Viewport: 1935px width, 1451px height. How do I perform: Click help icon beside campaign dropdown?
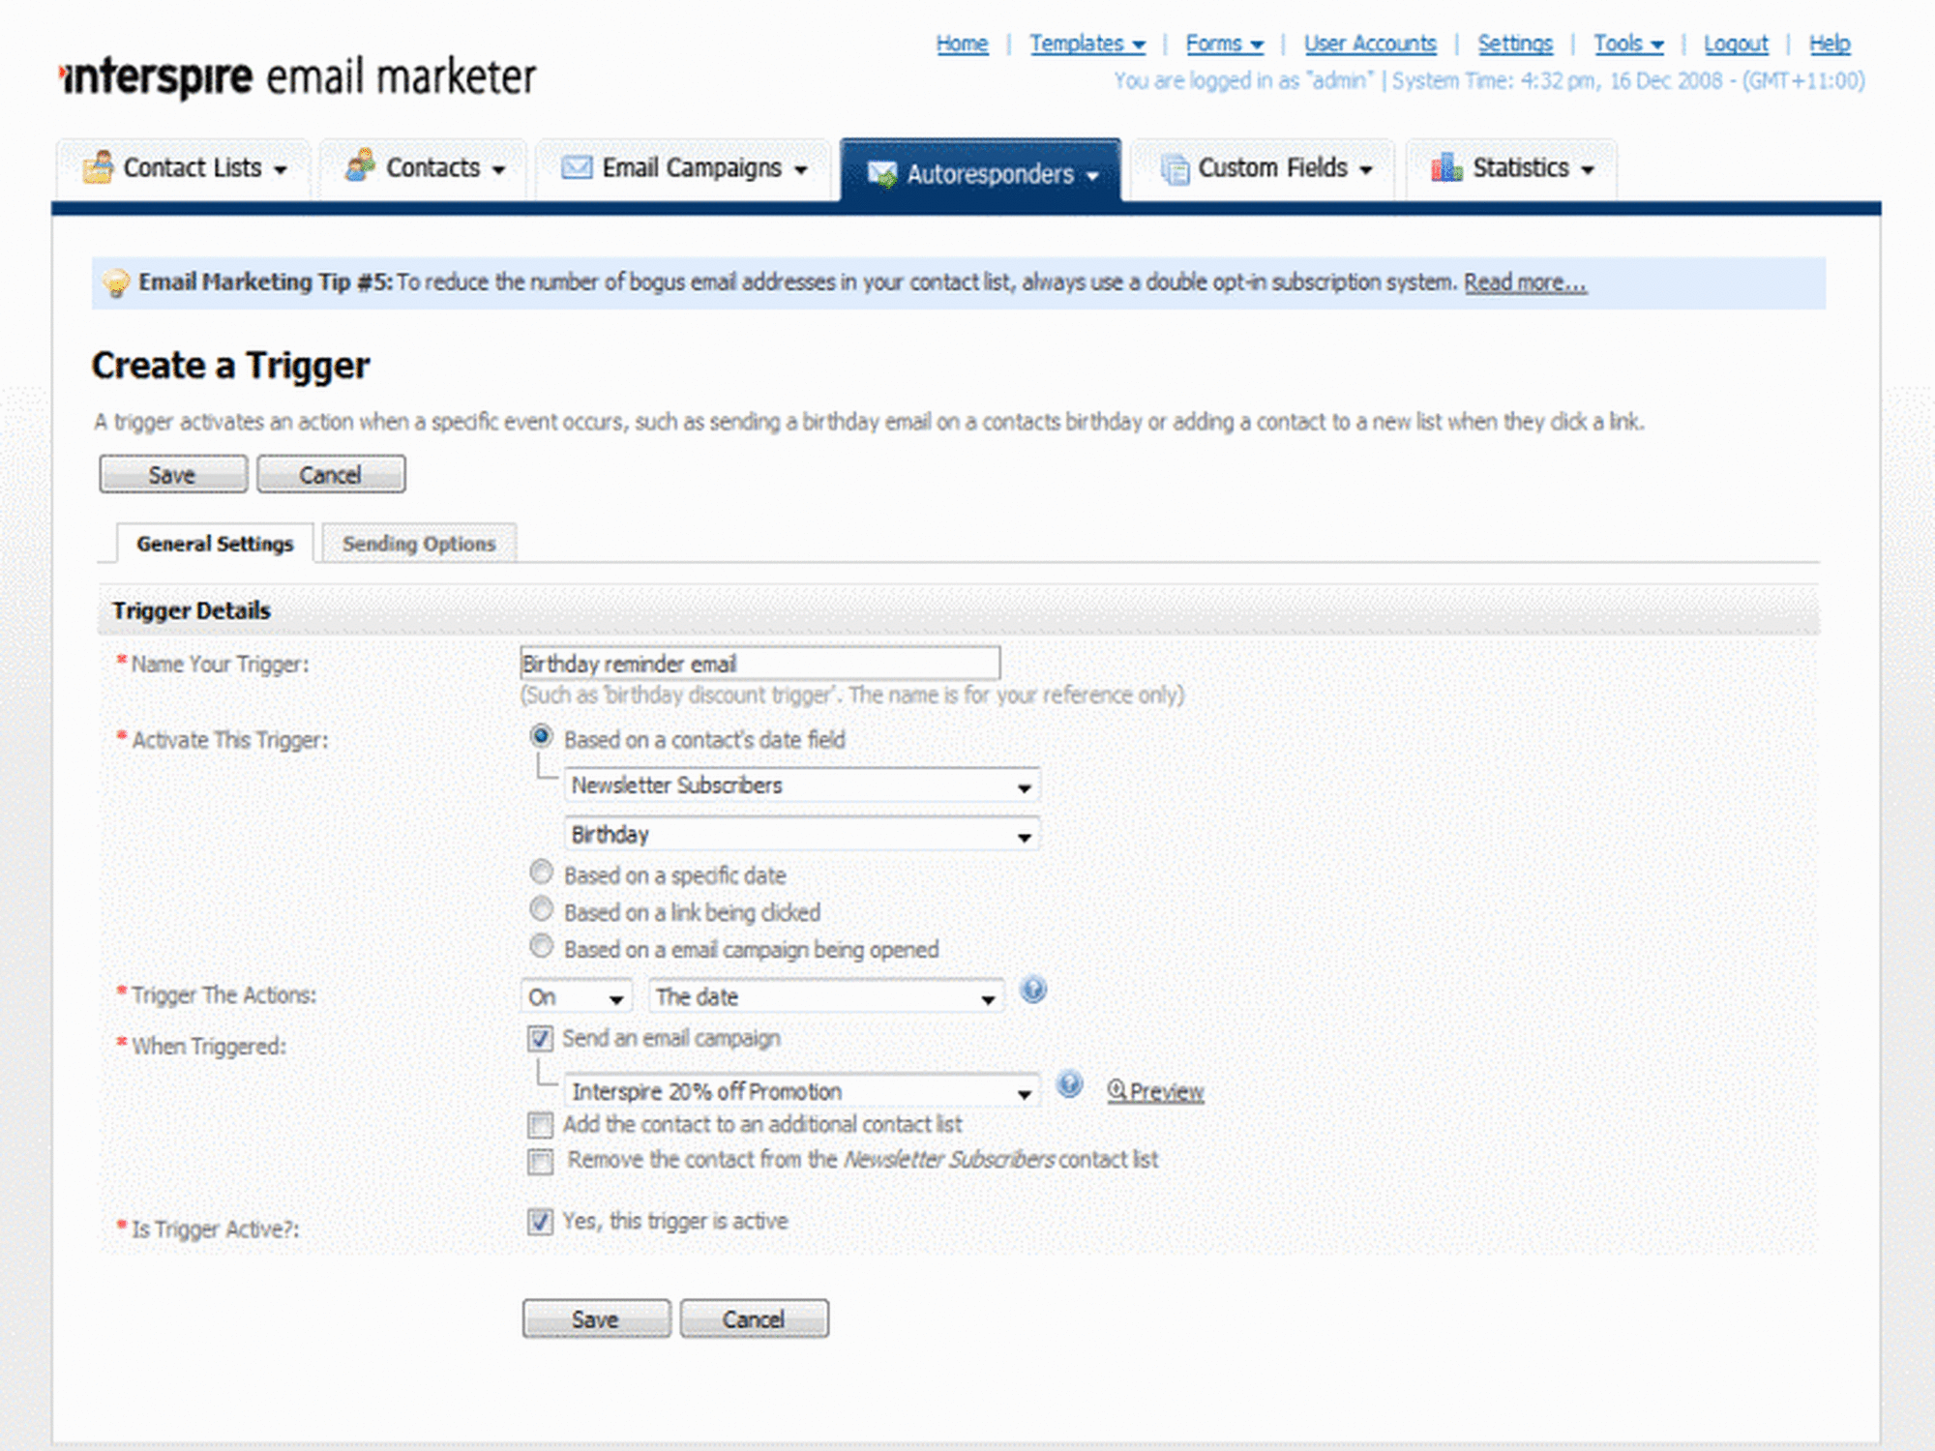pos(1069,1083)
